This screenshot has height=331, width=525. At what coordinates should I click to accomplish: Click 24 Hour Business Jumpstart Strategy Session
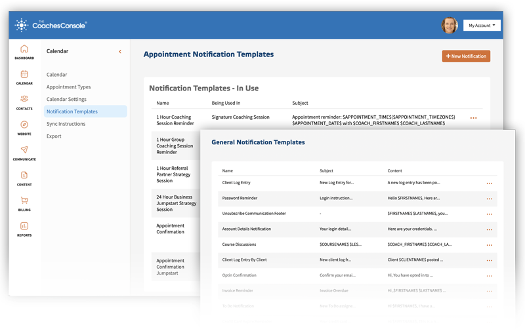tap(176, 203)
